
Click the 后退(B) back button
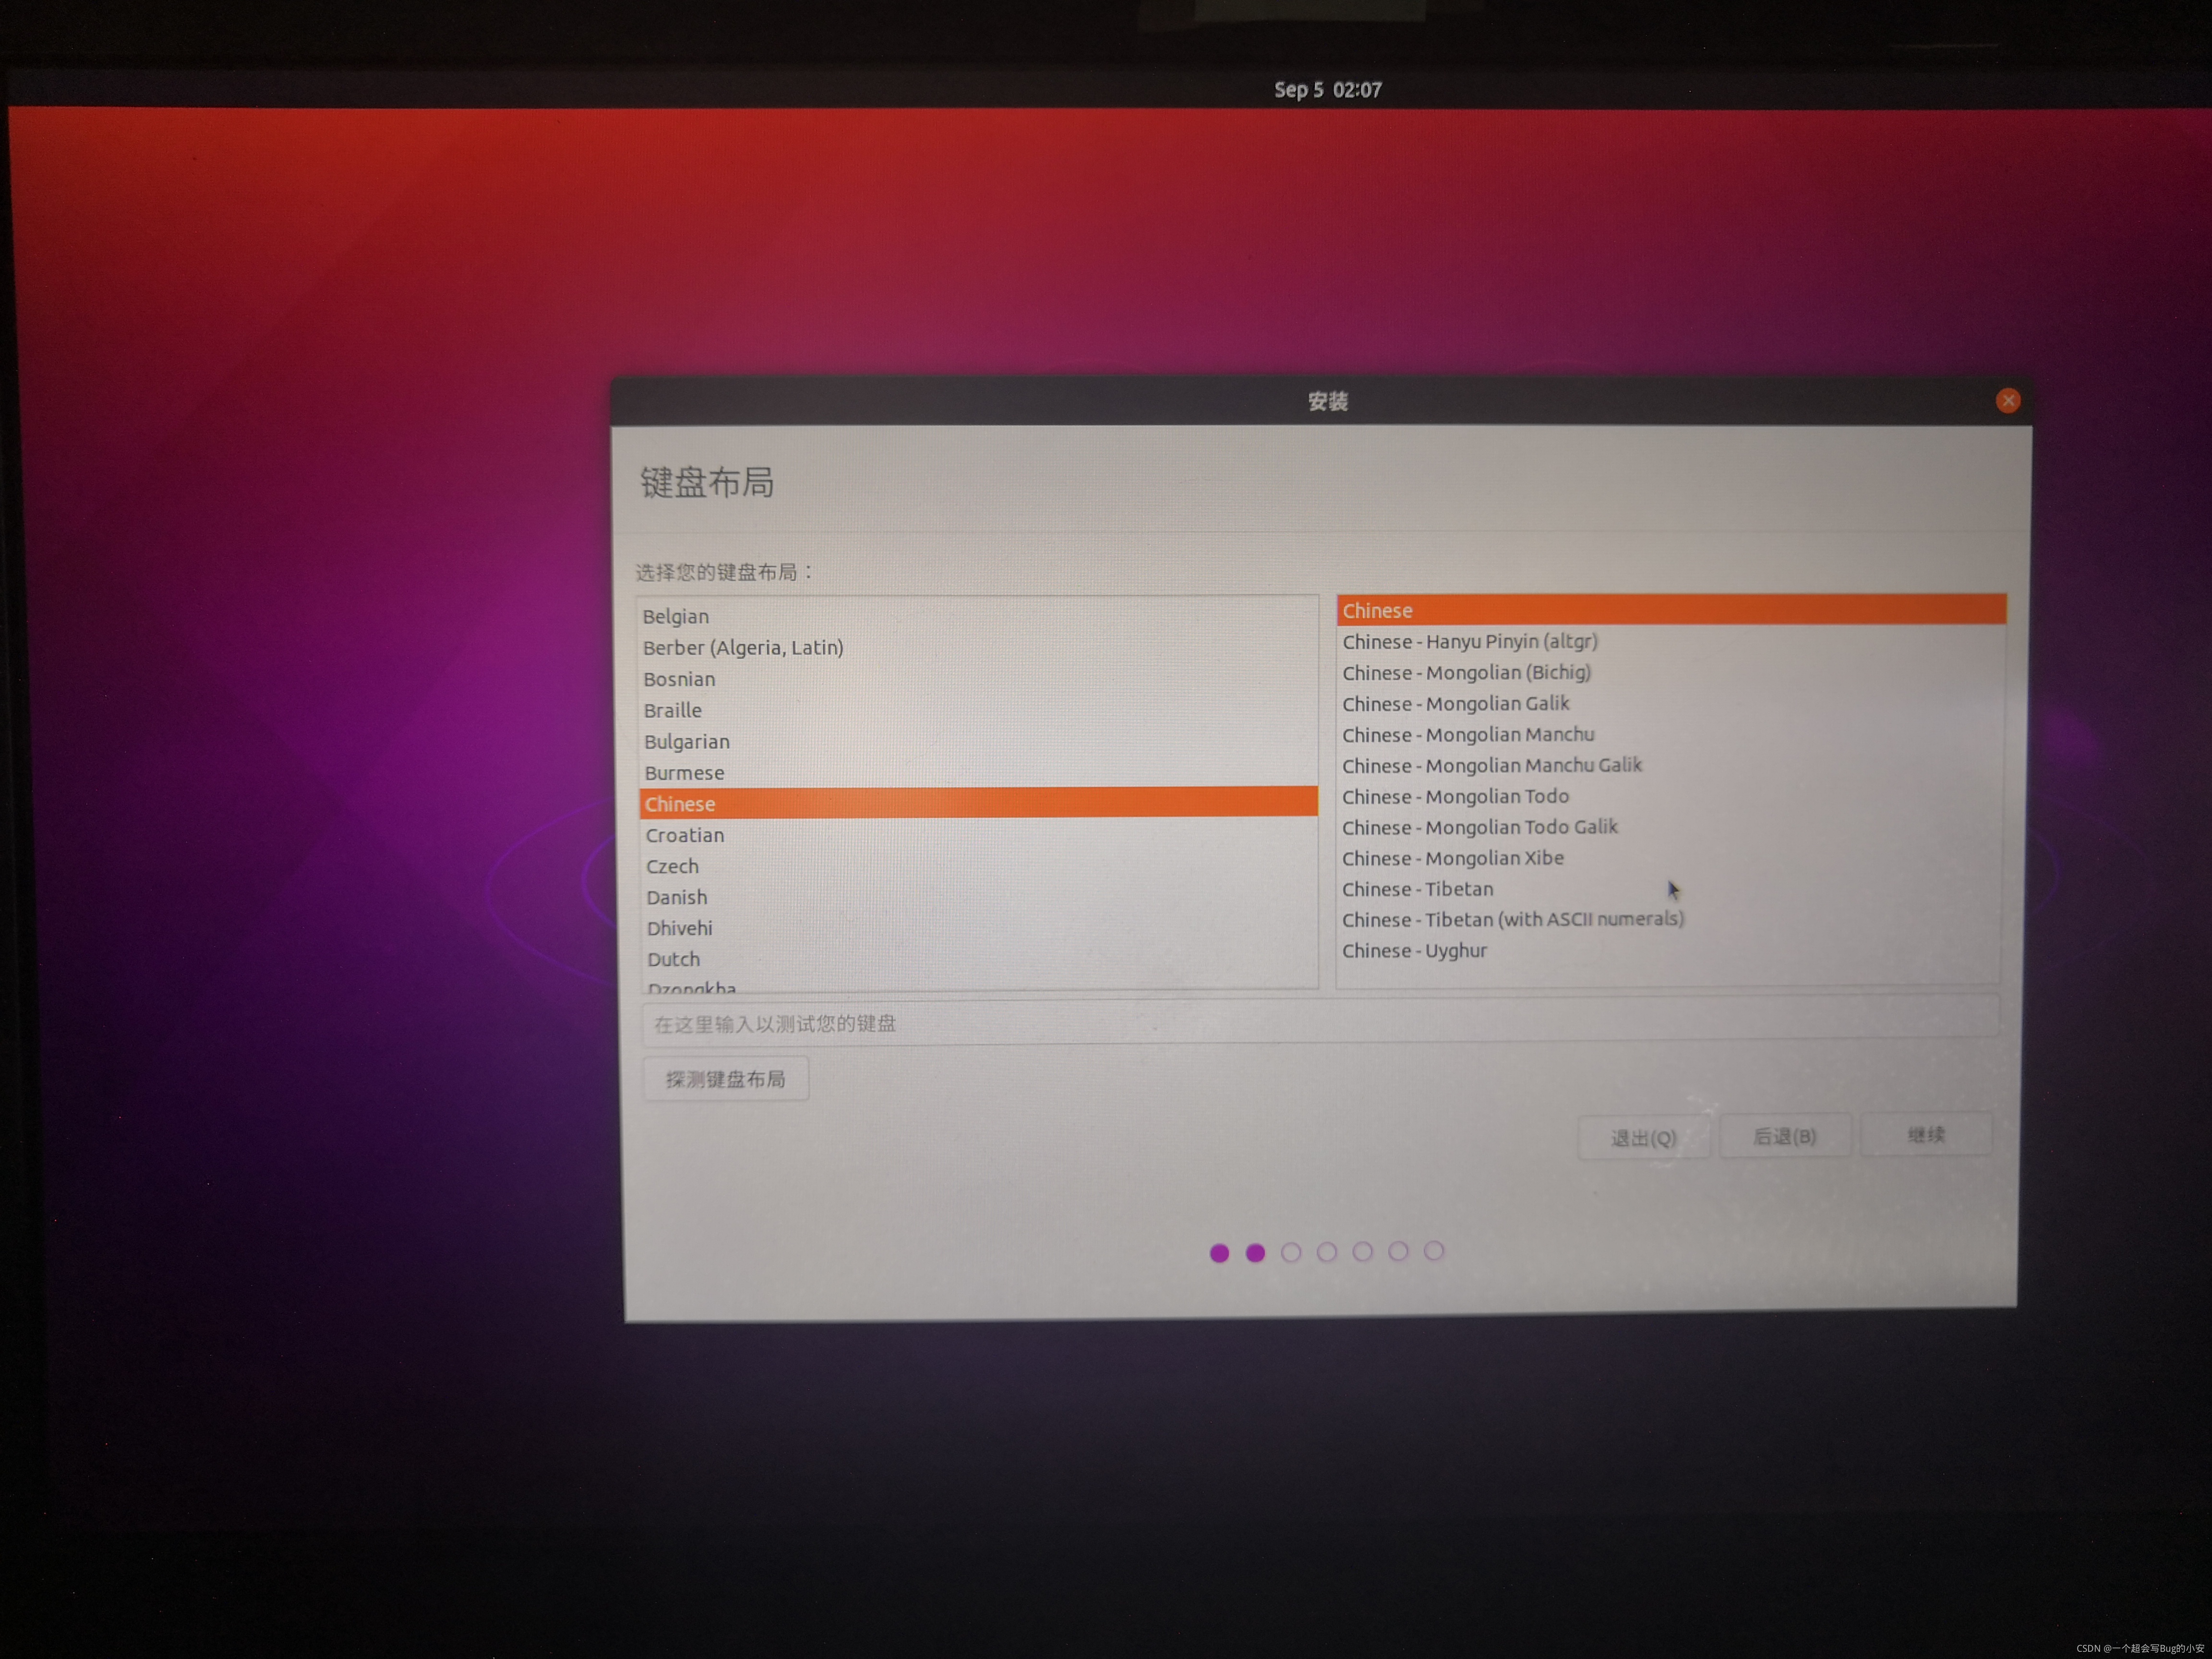(x=1785, y=1136)
